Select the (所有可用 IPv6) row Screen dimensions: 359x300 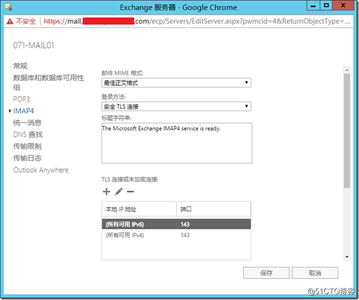point(176,224)
